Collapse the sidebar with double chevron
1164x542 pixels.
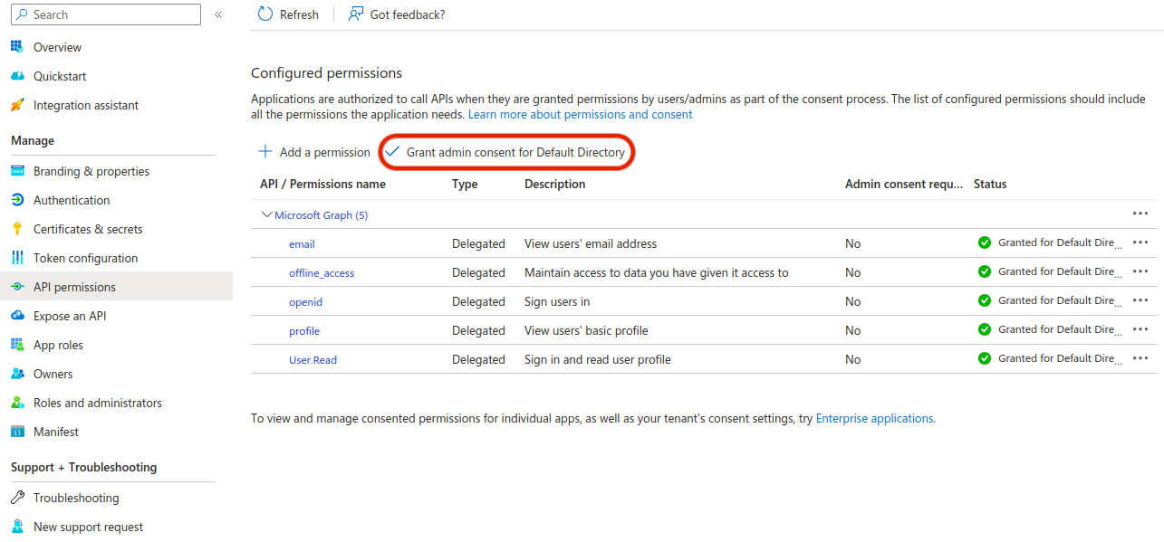[218, 14]
